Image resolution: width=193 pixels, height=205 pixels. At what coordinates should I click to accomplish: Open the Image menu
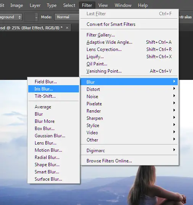[x=17, y=5]
